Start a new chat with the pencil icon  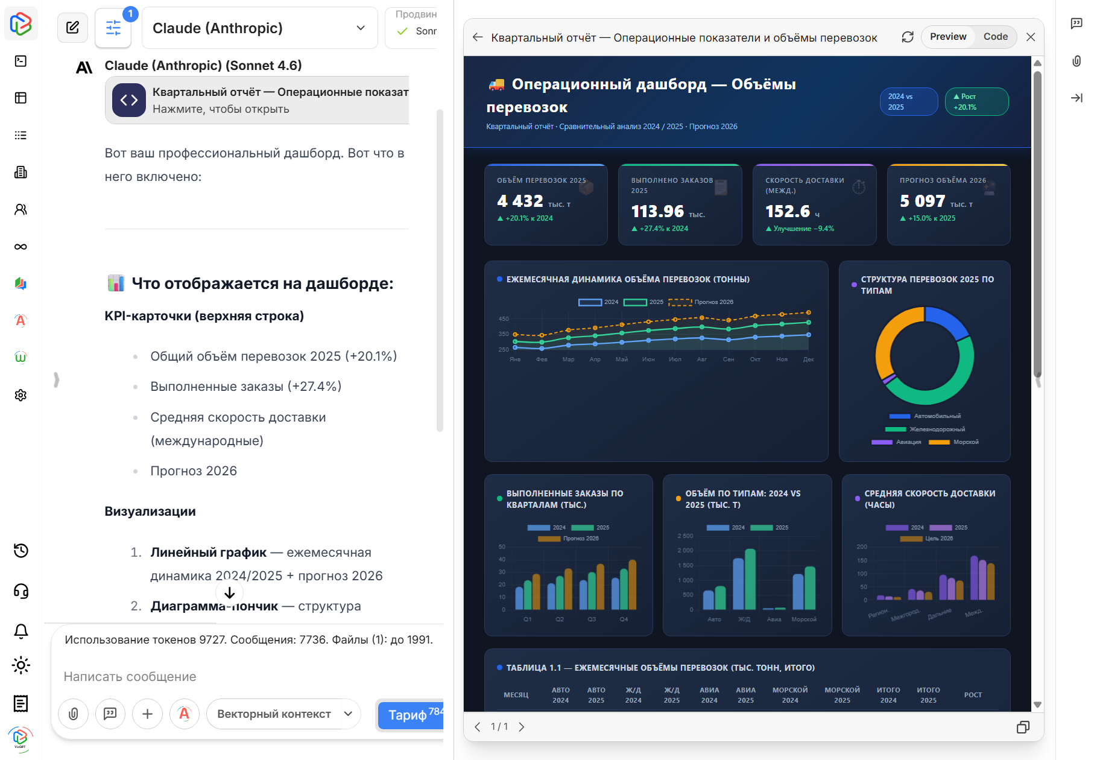coord(72,27)
